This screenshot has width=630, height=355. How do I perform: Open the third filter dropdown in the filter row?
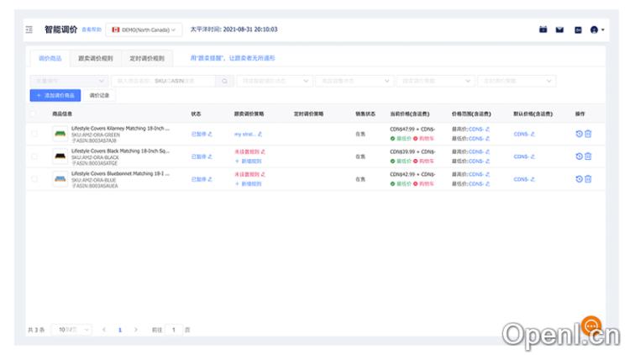pos(354,81)
